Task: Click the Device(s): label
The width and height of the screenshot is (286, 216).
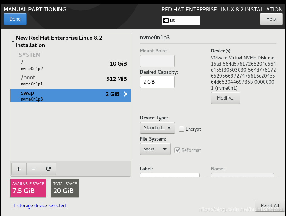Action: point(221,51)
